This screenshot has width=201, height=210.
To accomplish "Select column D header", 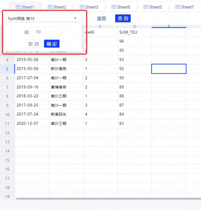I will tap(134, 26).
